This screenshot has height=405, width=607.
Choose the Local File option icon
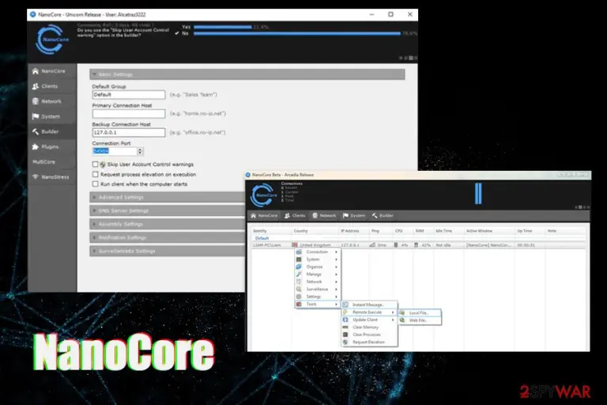[402, 312]
